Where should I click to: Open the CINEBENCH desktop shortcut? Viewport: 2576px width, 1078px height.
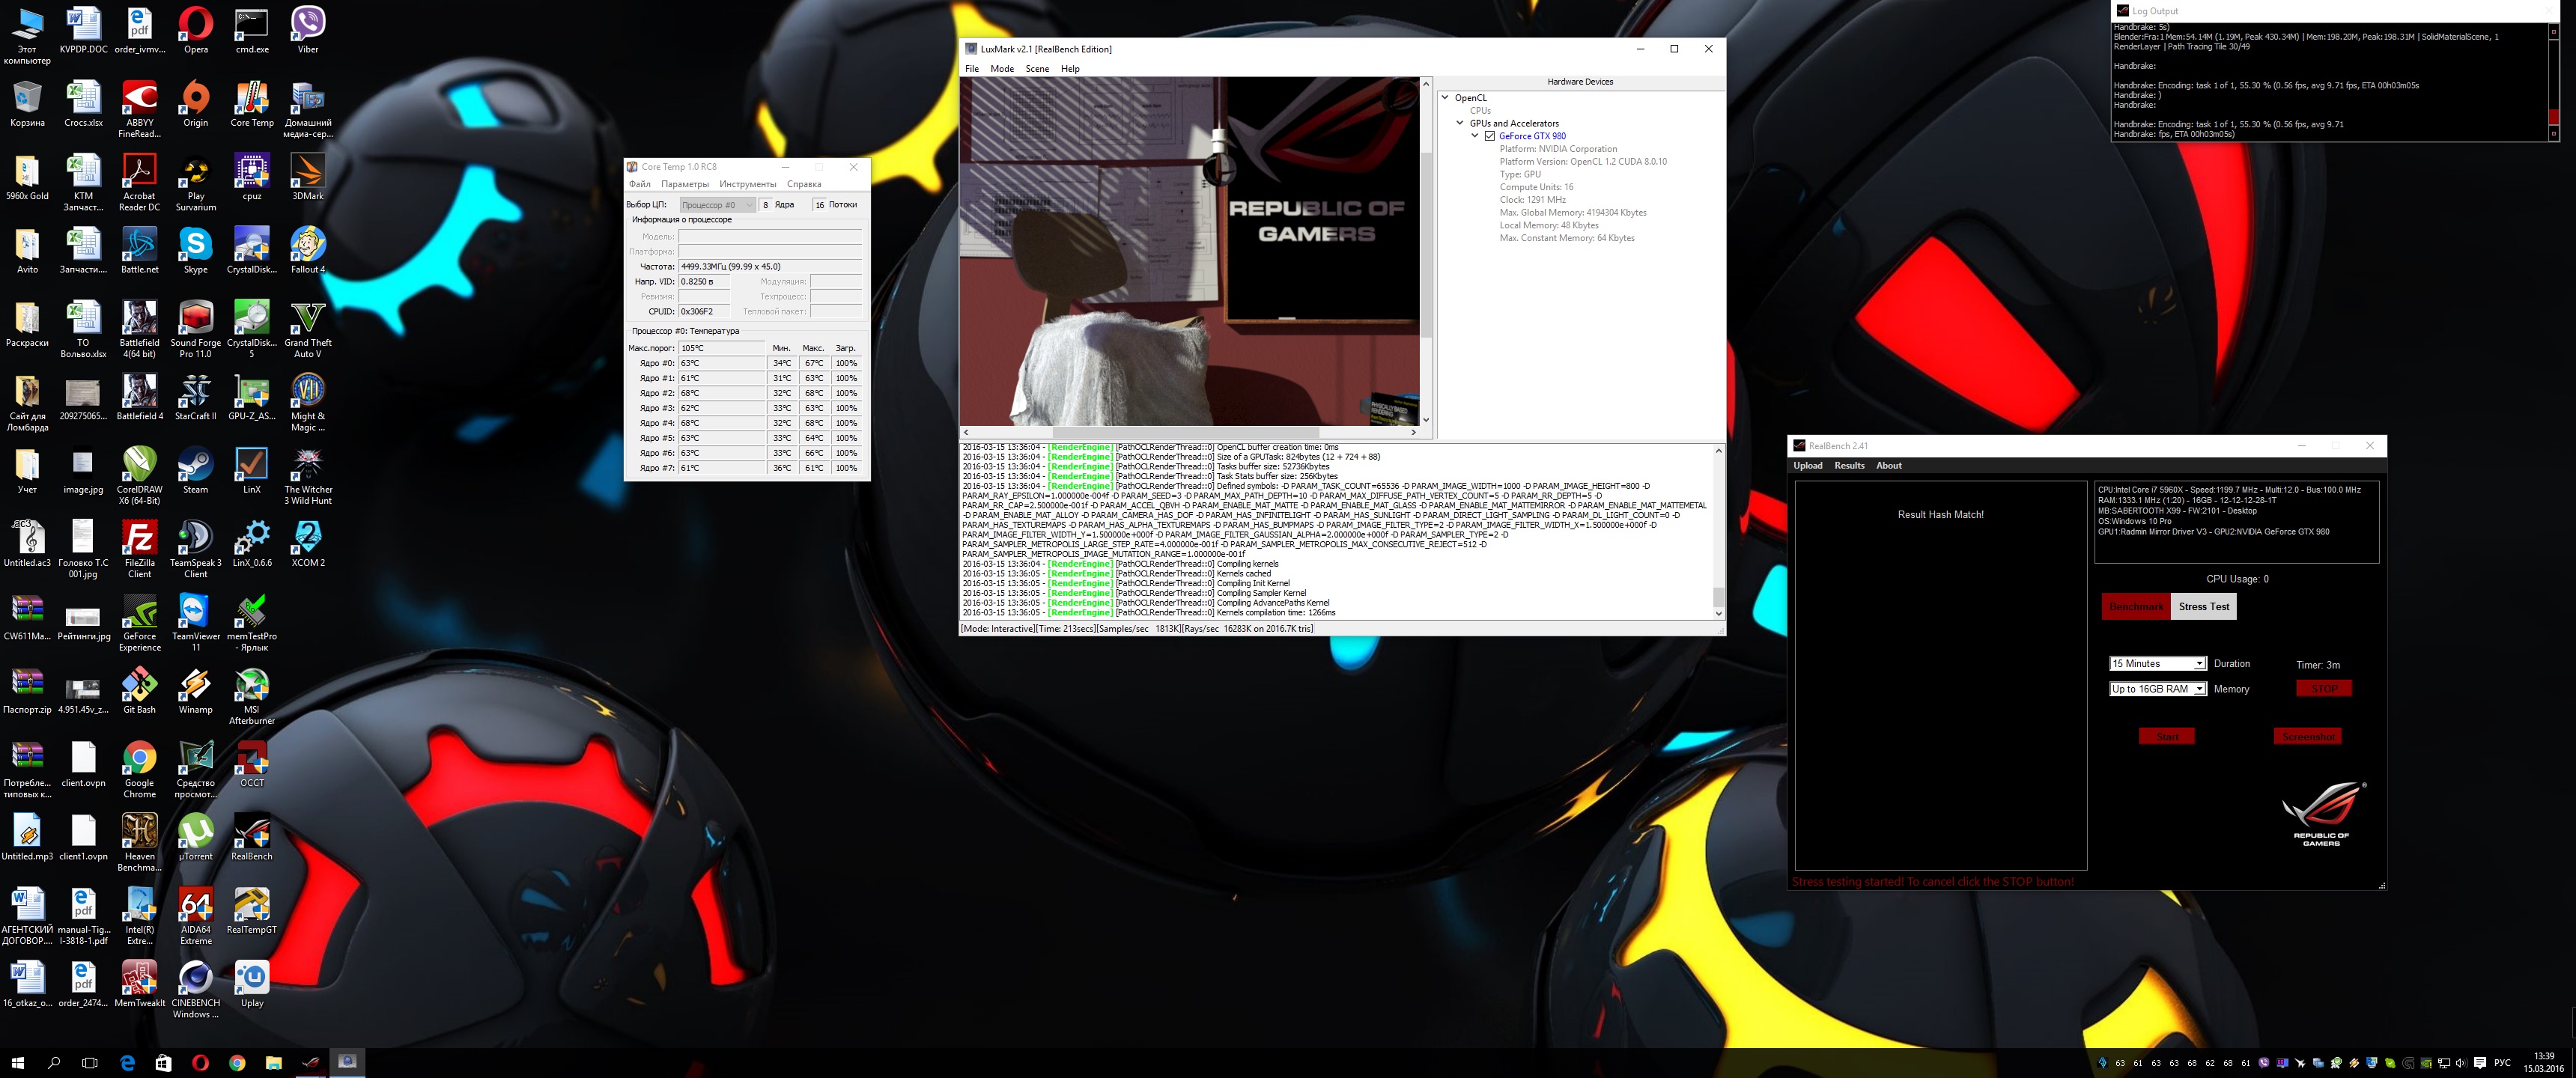(195, 978)
